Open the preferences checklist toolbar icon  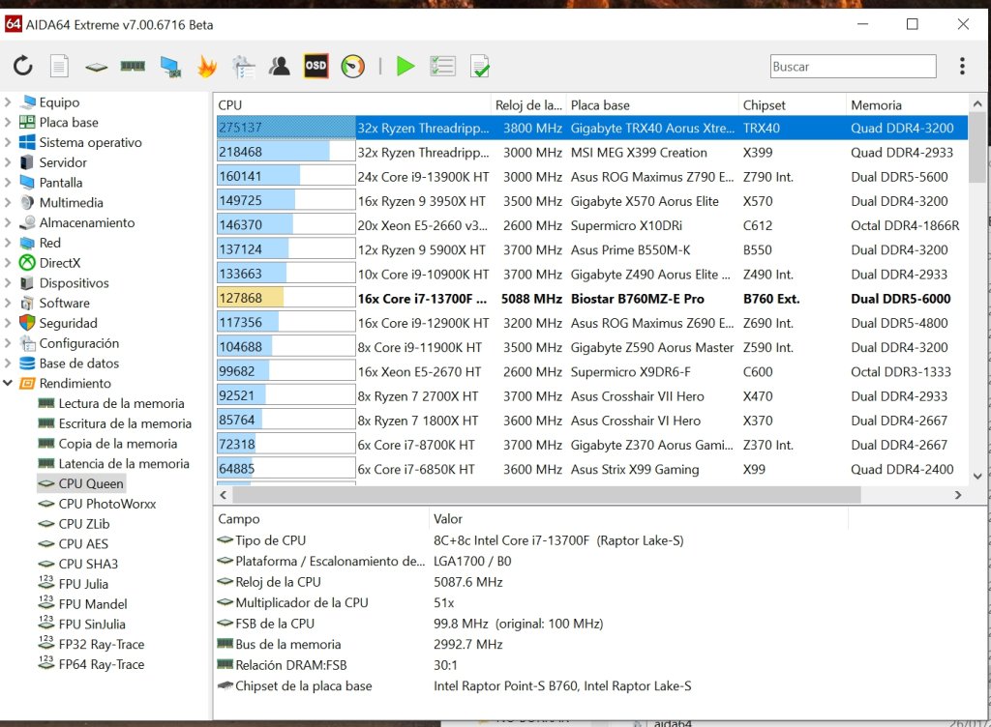tap(243, 67)
